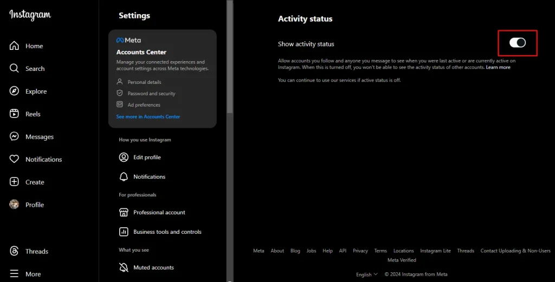Click the Help footer link
Screen dimensions: 555x282
(x=327, y=251)
